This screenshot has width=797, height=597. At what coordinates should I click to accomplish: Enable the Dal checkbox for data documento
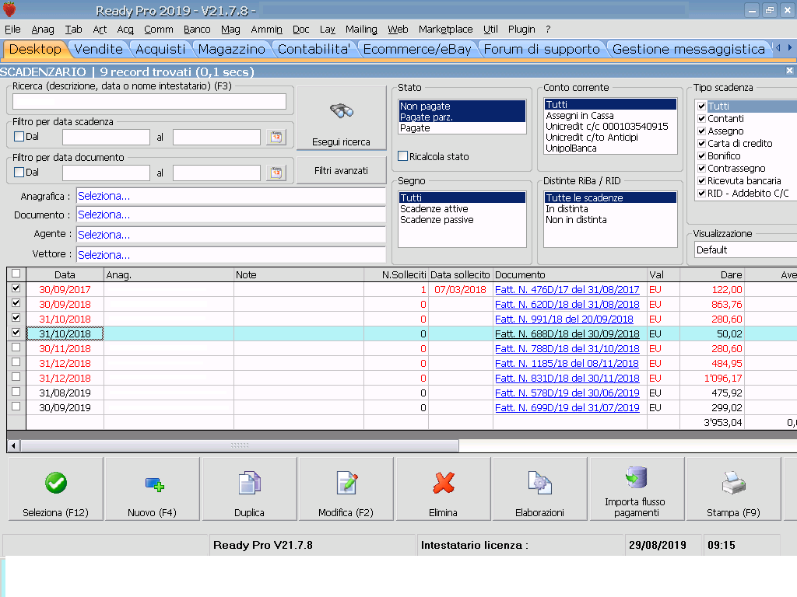(19, 172)
